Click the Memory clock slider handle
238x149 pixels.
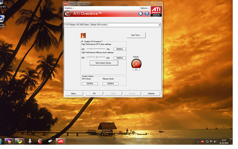(96, 57)
